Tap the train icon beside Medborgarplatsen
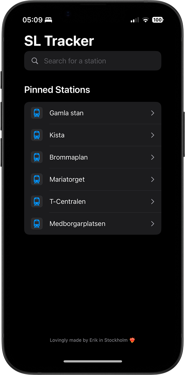Screen dimensions: 185x375 point(37,224)
